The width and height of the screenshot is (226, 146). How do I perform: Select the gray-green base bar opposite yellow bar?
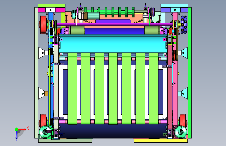(x=65, y=141)
